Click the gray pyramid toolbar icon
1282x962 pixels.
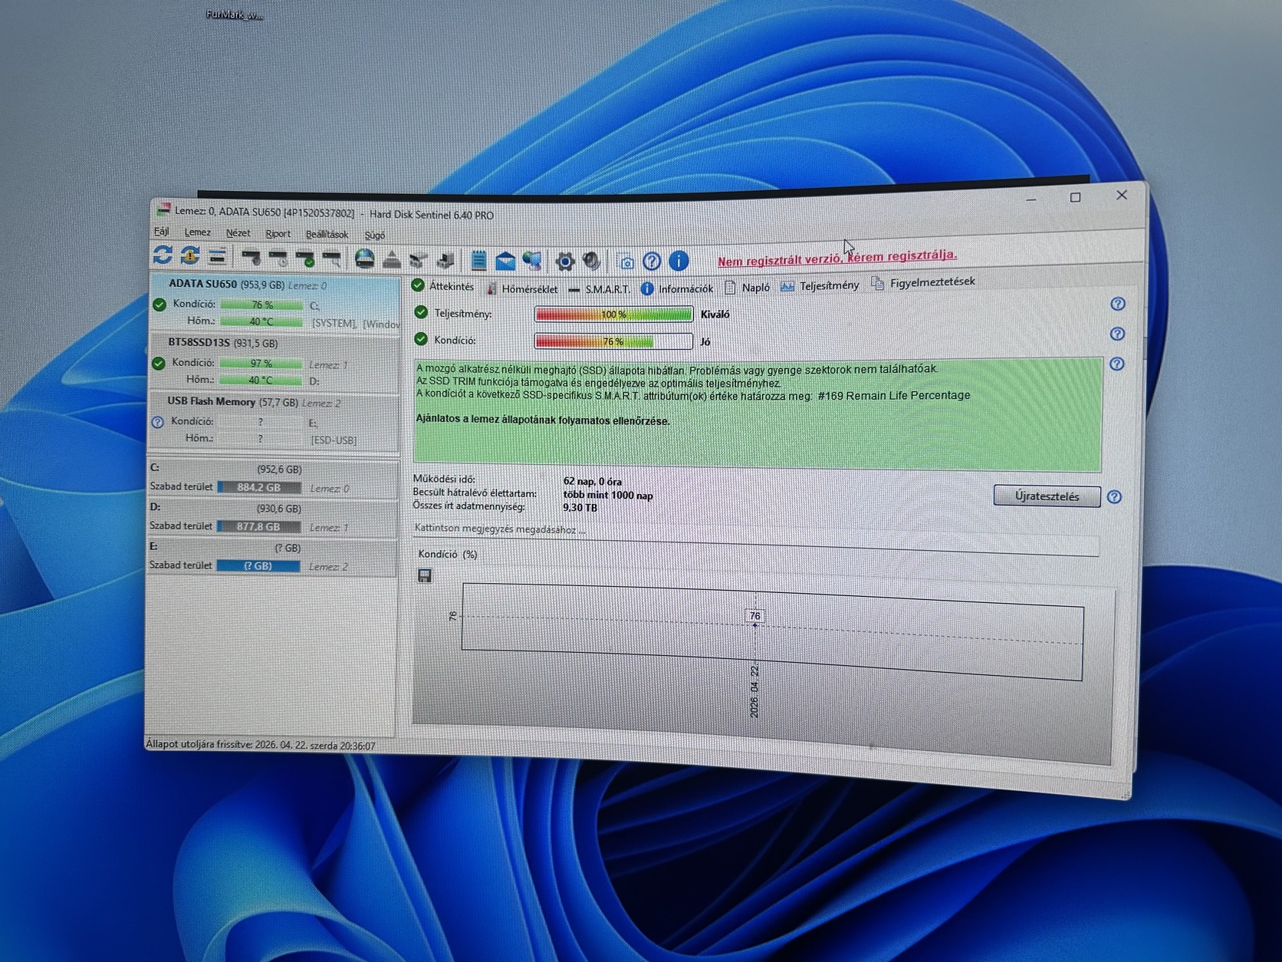[x=392, y=260]
